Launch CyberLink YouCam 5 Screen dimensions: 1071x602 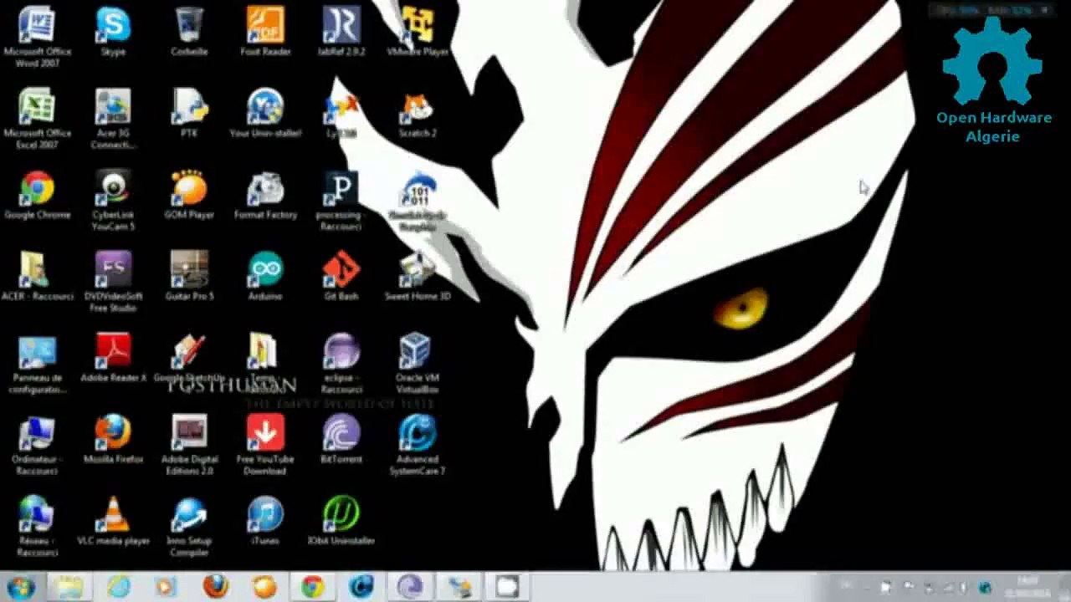(x=113, y=200)
